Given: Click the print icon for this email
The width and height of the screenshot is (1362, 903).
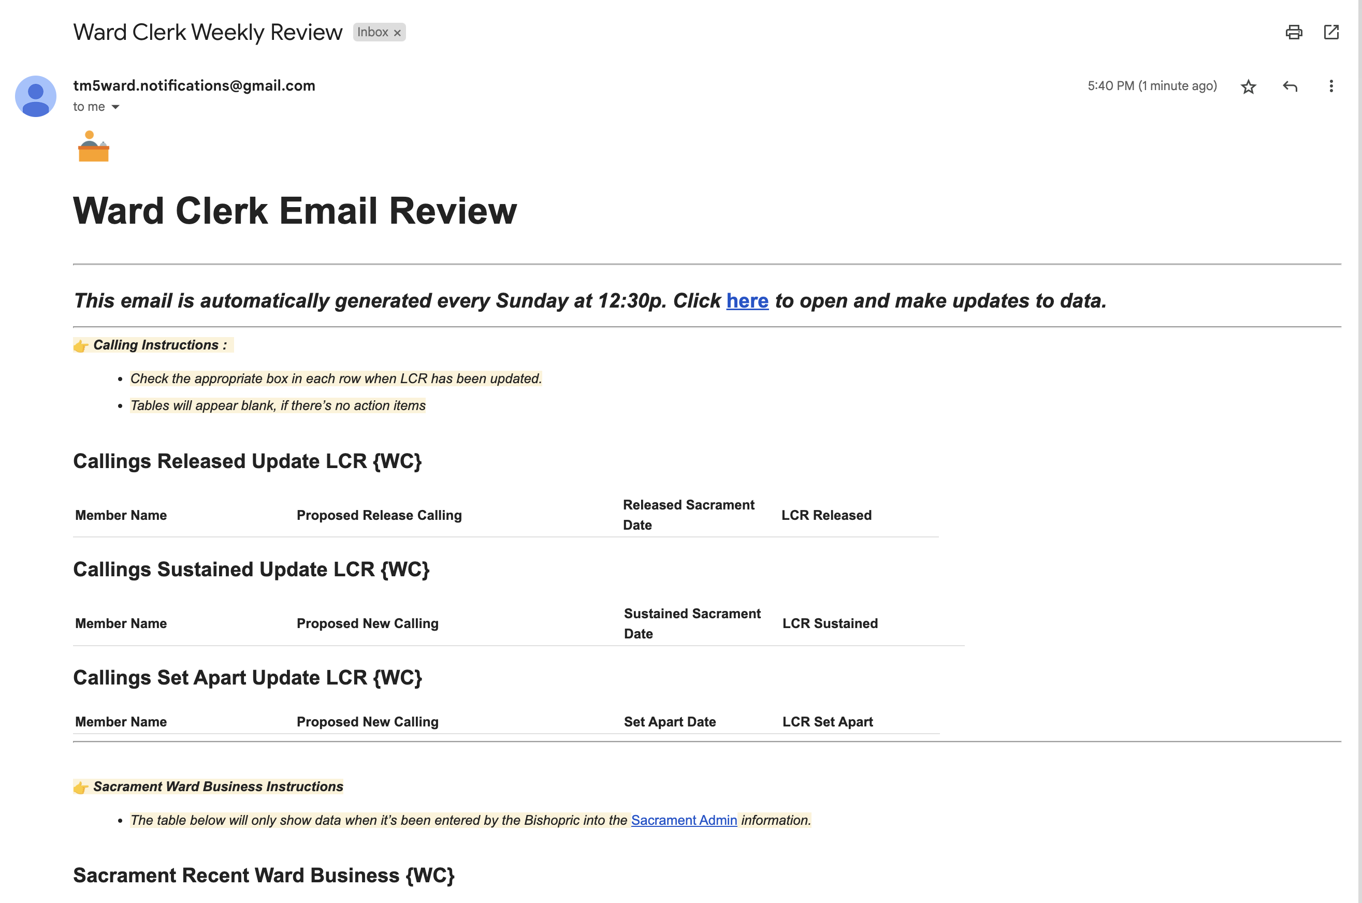Looking at the screenshot, I should (1294, 33).
